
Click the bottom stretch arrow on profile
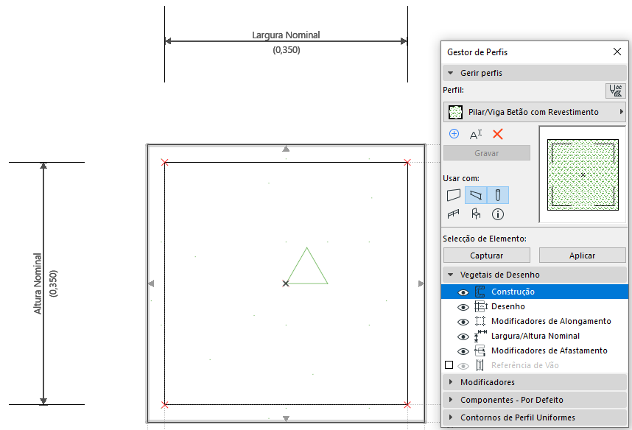click(x=286, y=419)
